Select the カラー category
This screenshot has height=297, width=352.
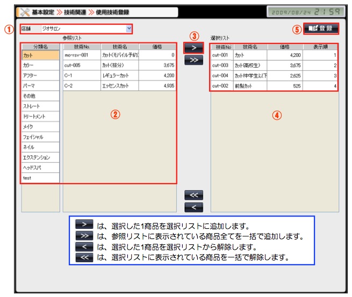tap(40, 65)
